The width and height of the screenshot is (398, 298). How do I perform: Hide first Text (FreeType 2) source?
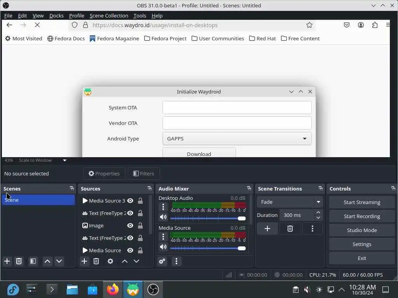pos(130,213)
